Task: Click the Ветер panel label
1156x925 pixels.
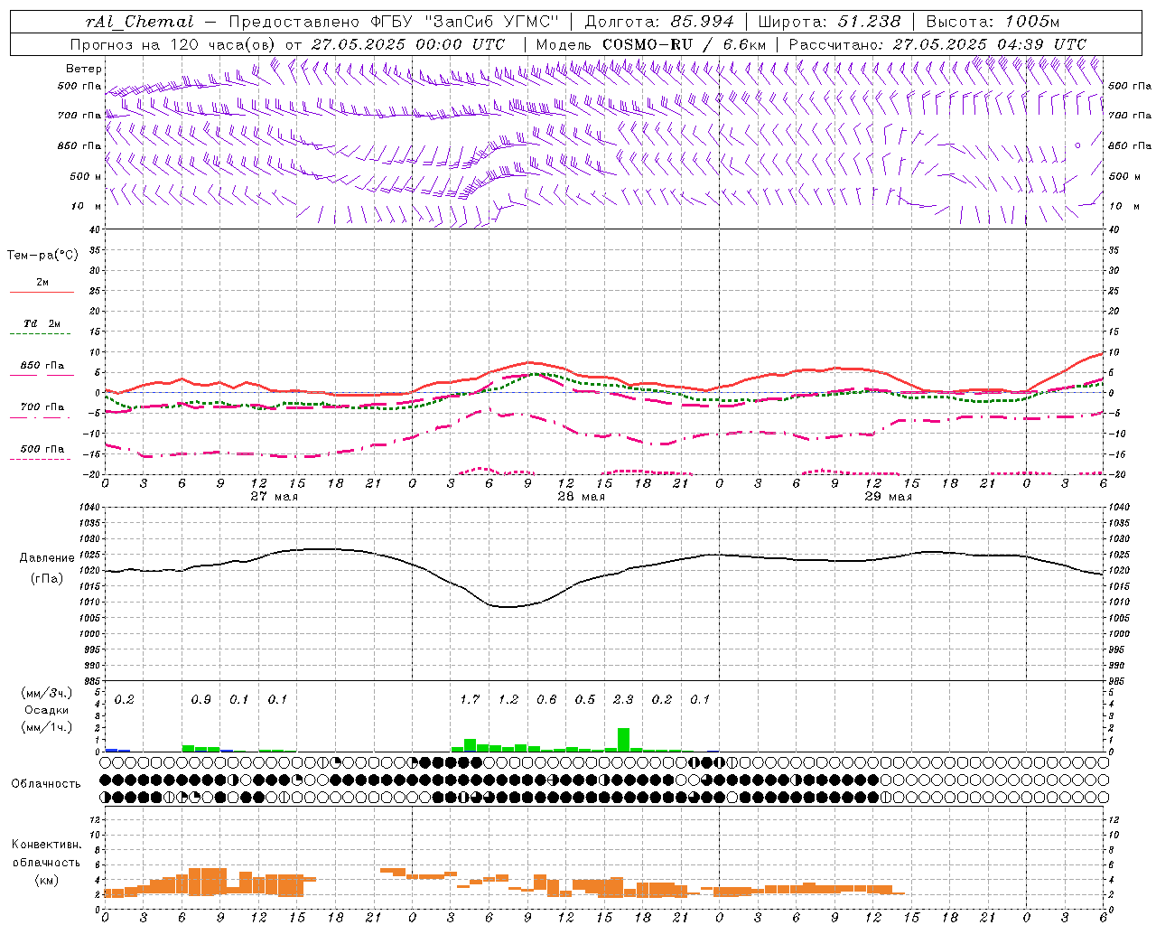Action: (84, 69)
